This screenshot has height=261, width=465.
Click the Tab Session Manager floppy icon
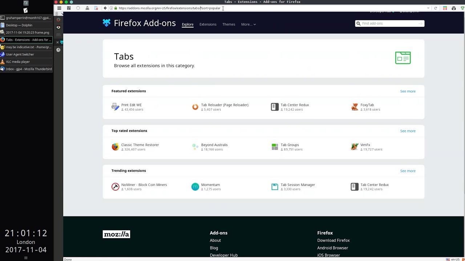[275, 187]
